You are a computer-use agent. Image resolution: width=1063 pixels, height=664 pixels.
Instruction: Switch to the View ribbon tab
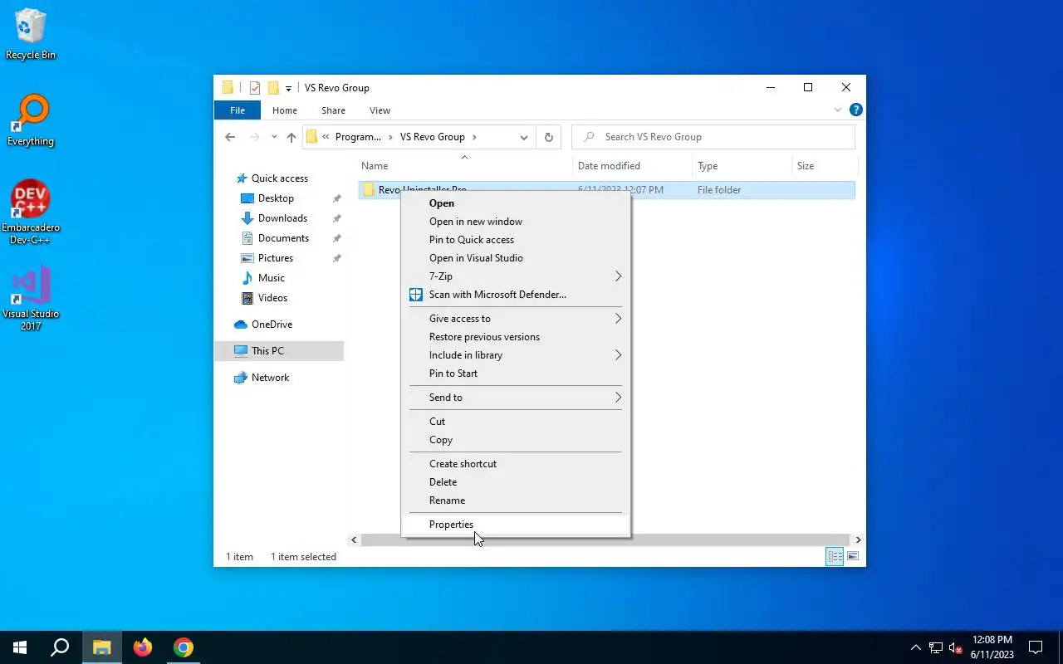coord(380,110)
